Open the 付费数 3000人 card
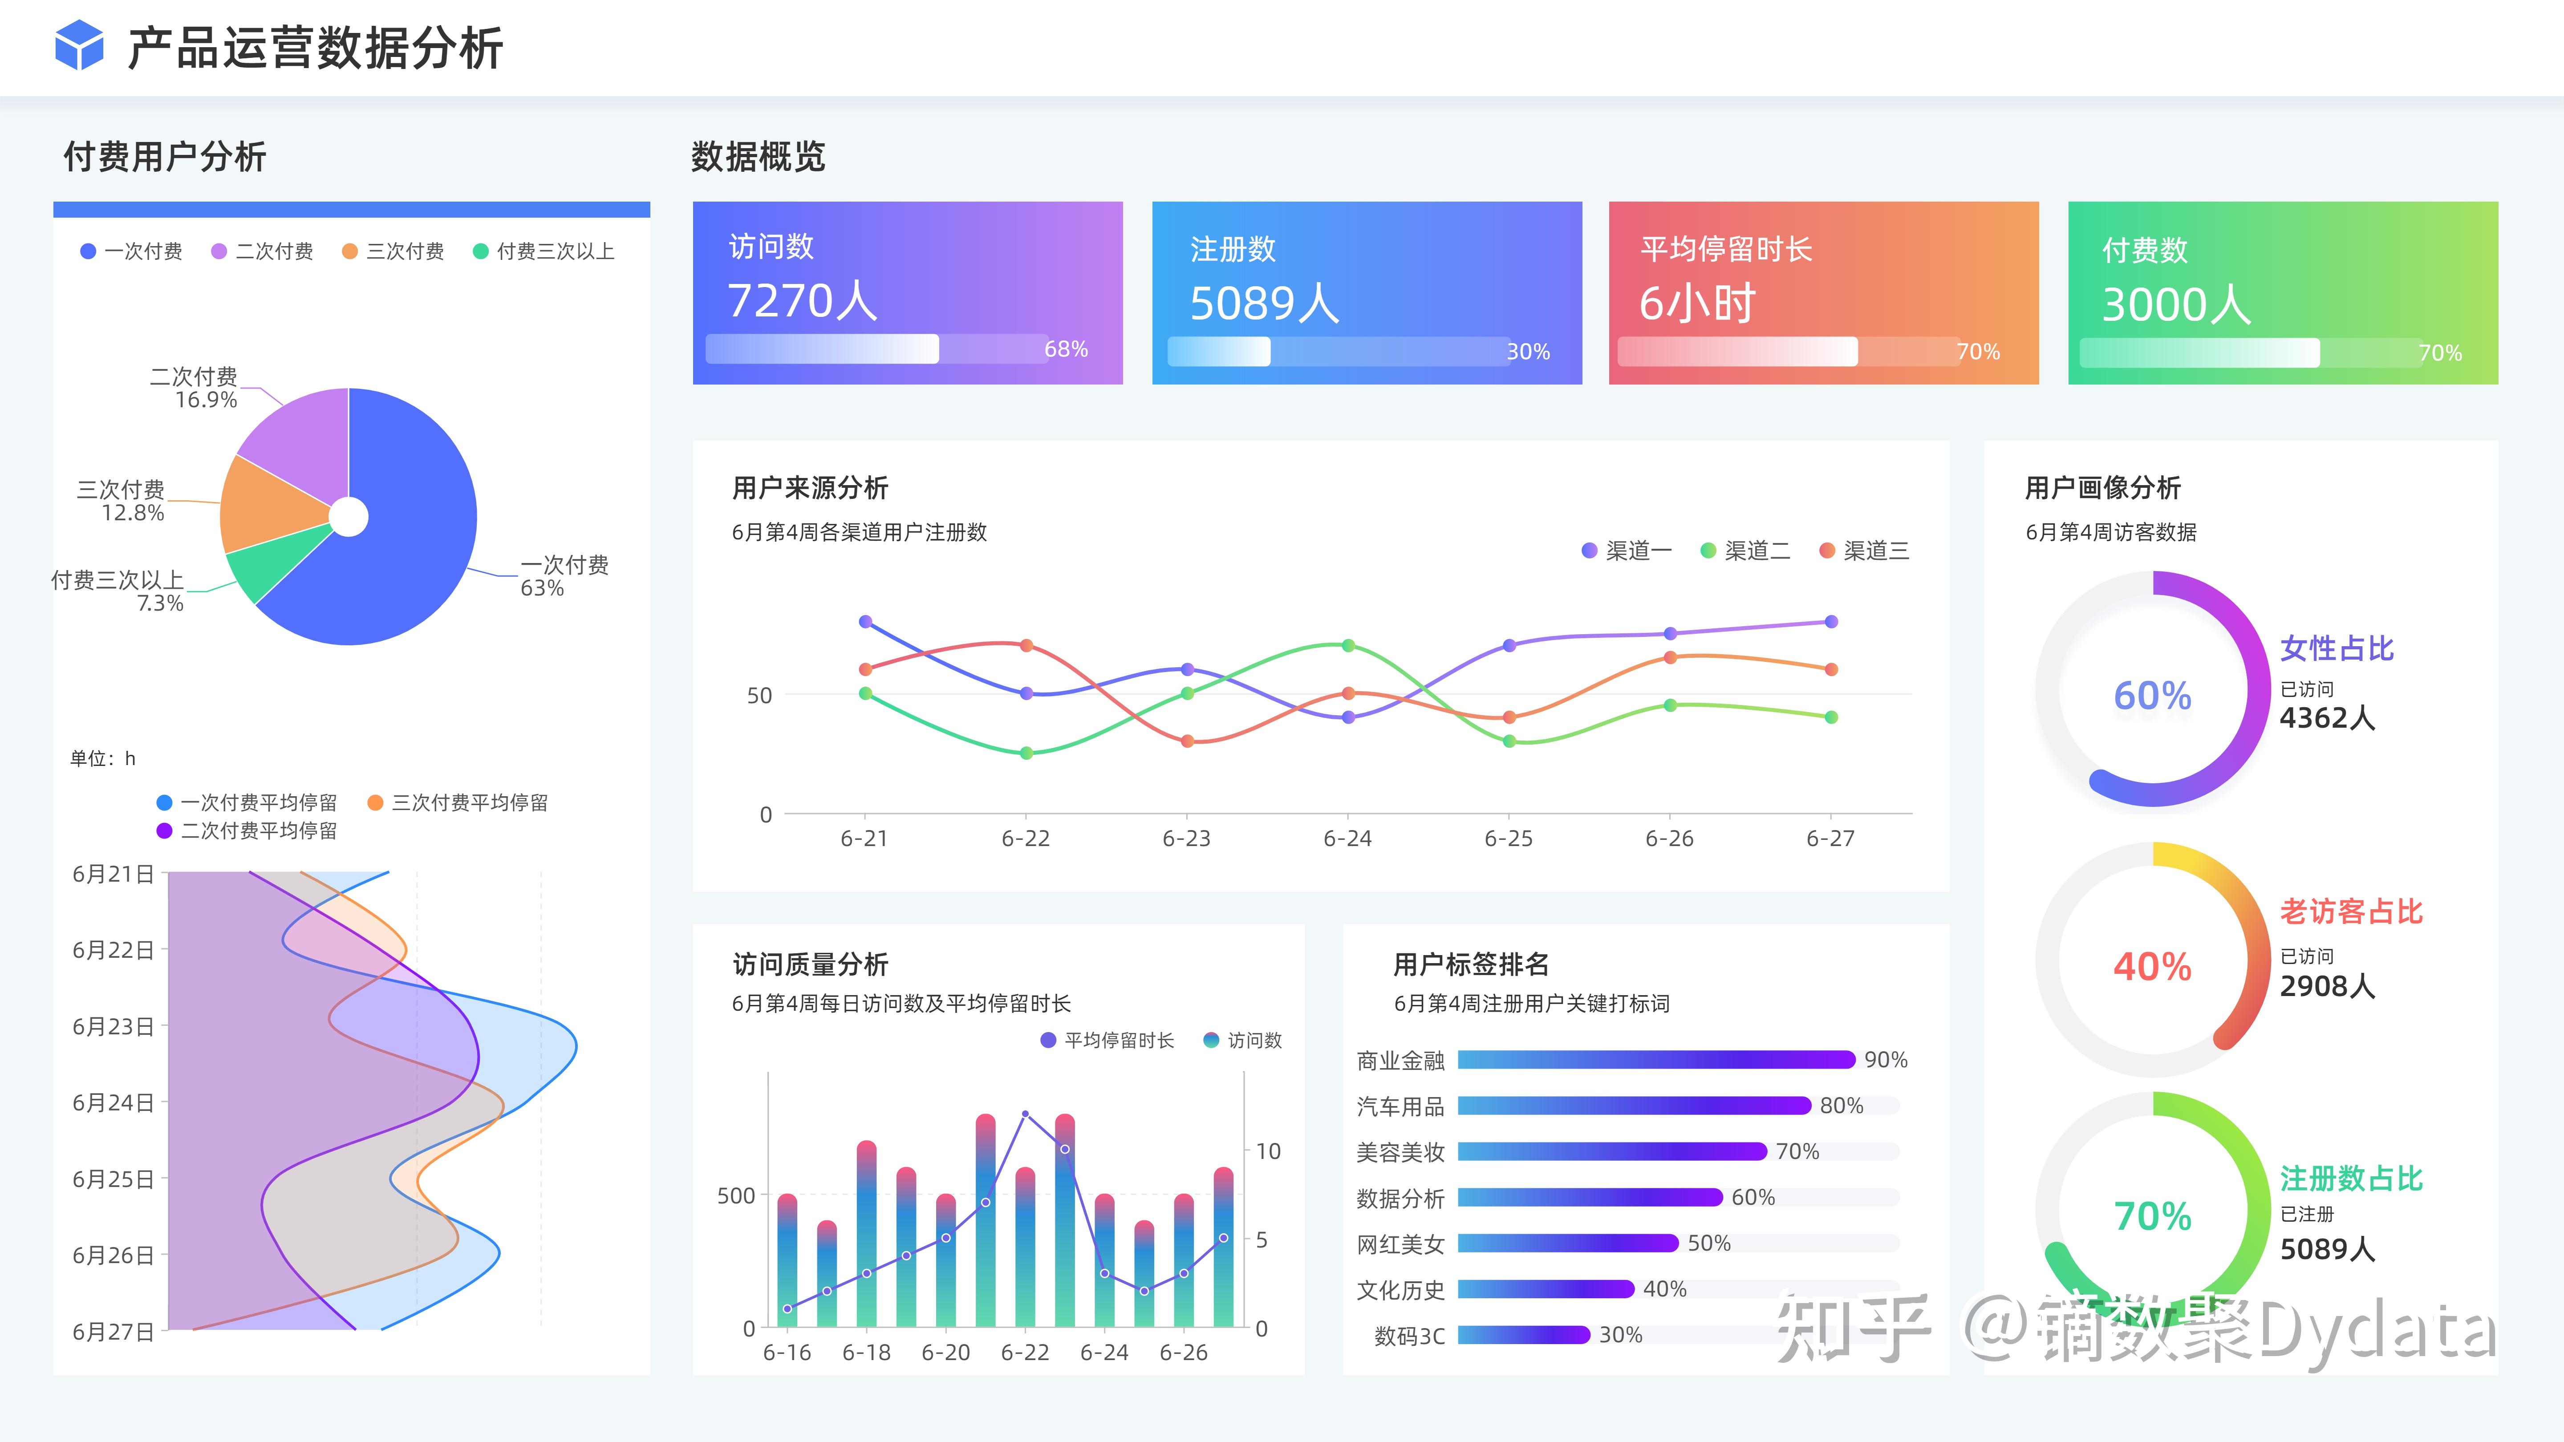 coord(2283,292)
